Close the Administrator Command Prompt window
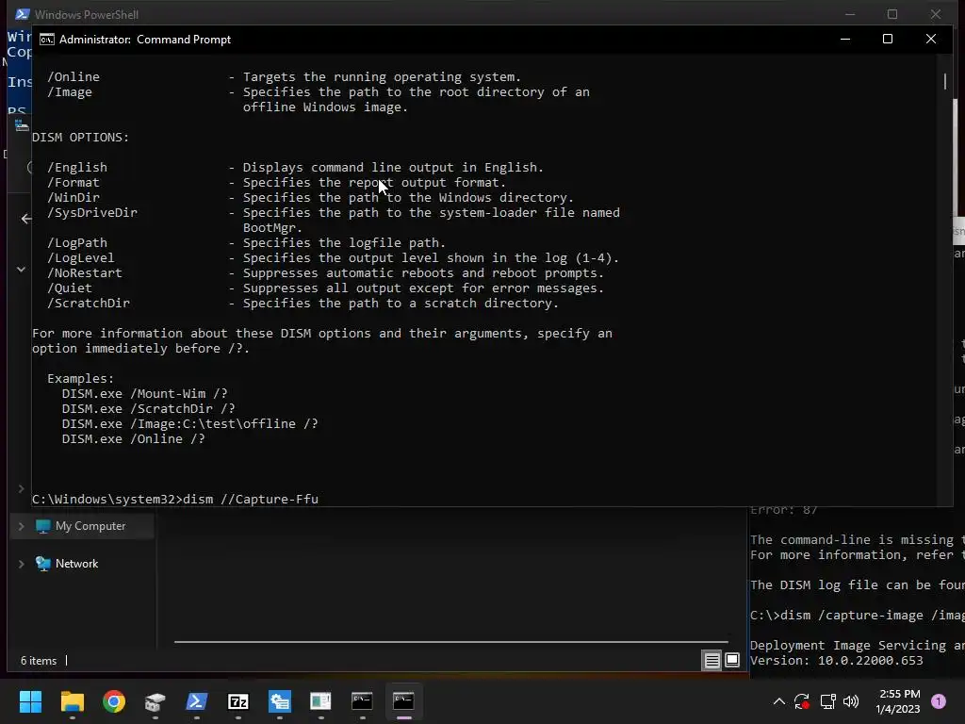This screenshot has width=965, height=724. [930, 39]
